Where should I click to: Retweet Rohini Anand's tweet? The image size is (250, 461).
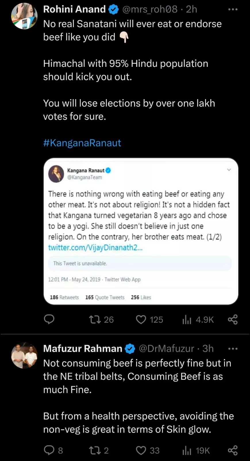tap(95, 319)
